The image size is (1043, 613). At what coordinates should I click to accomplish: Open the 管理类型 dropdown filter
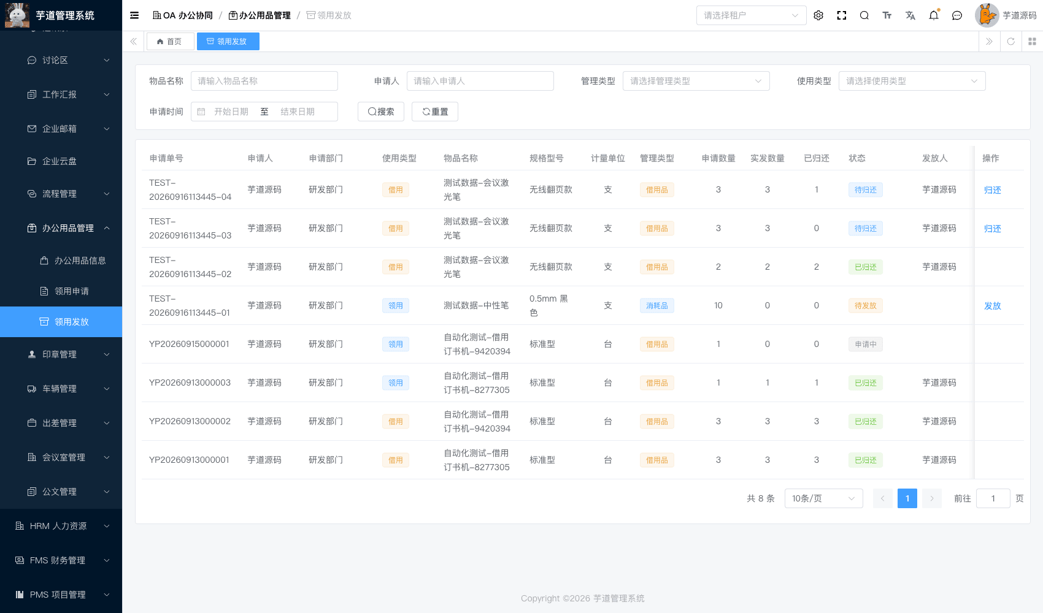point(696,81)
